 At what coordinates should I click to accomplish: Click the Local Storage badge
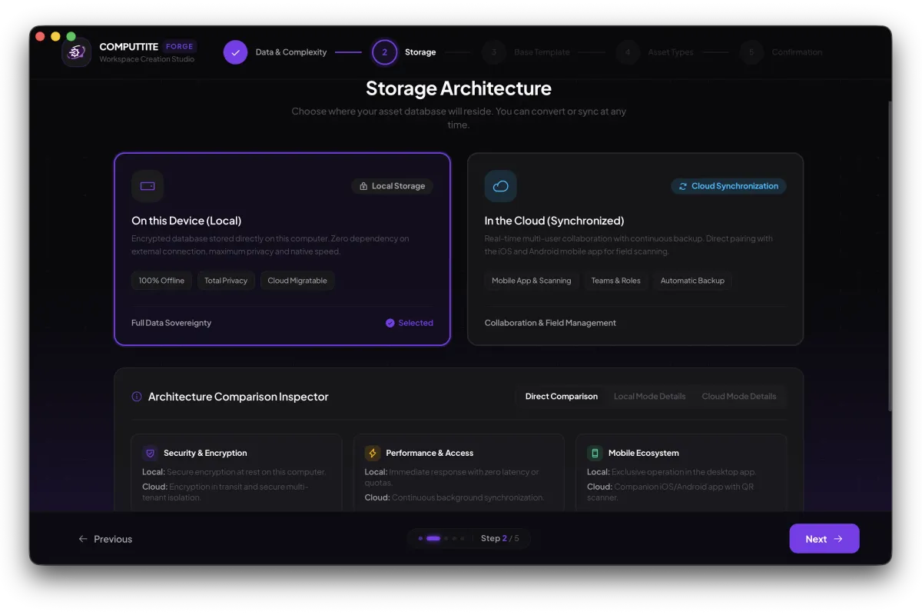(393, 186)
